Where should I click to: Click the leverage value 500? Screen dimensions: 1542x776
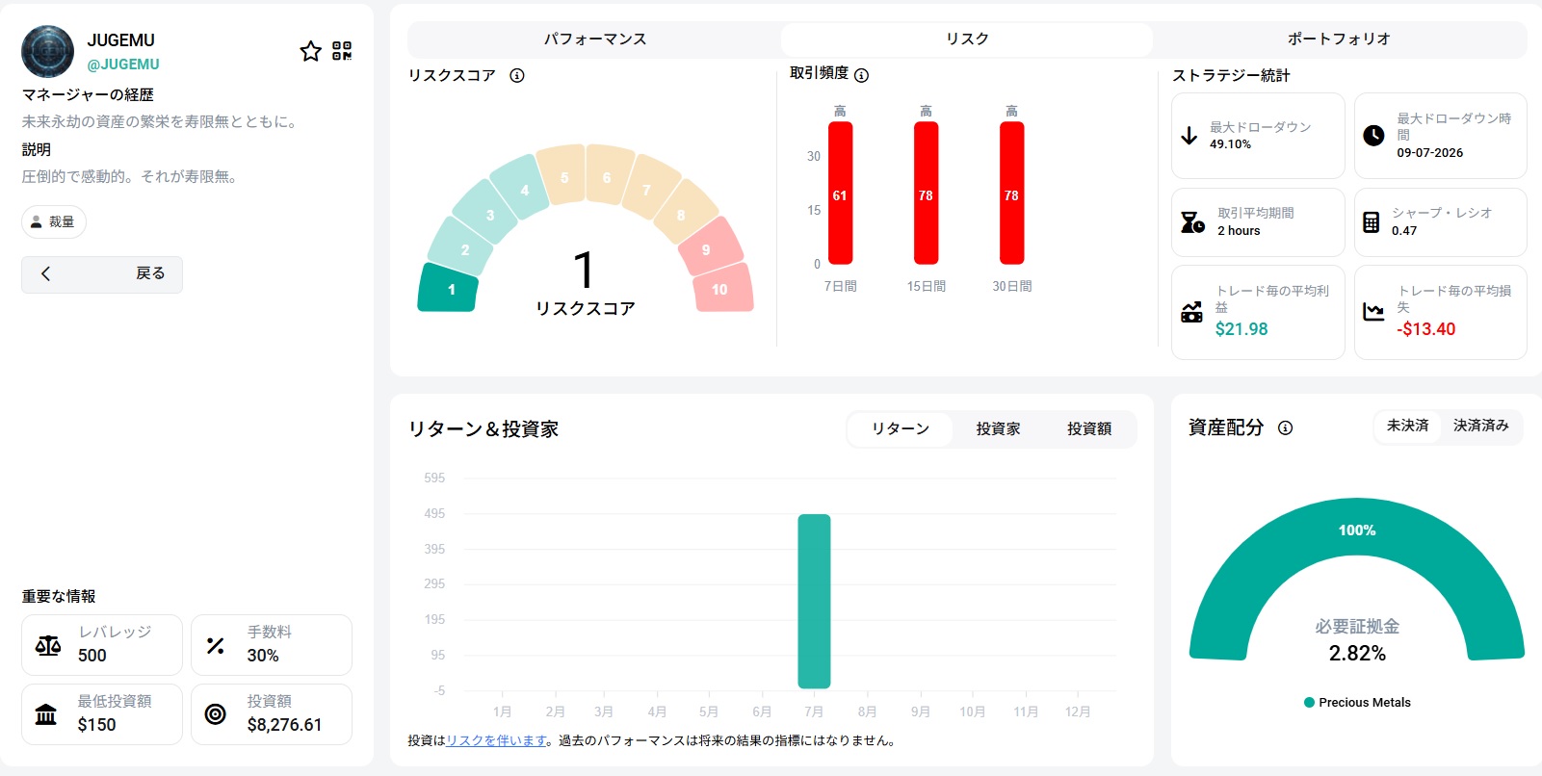[x=92, y=656]
